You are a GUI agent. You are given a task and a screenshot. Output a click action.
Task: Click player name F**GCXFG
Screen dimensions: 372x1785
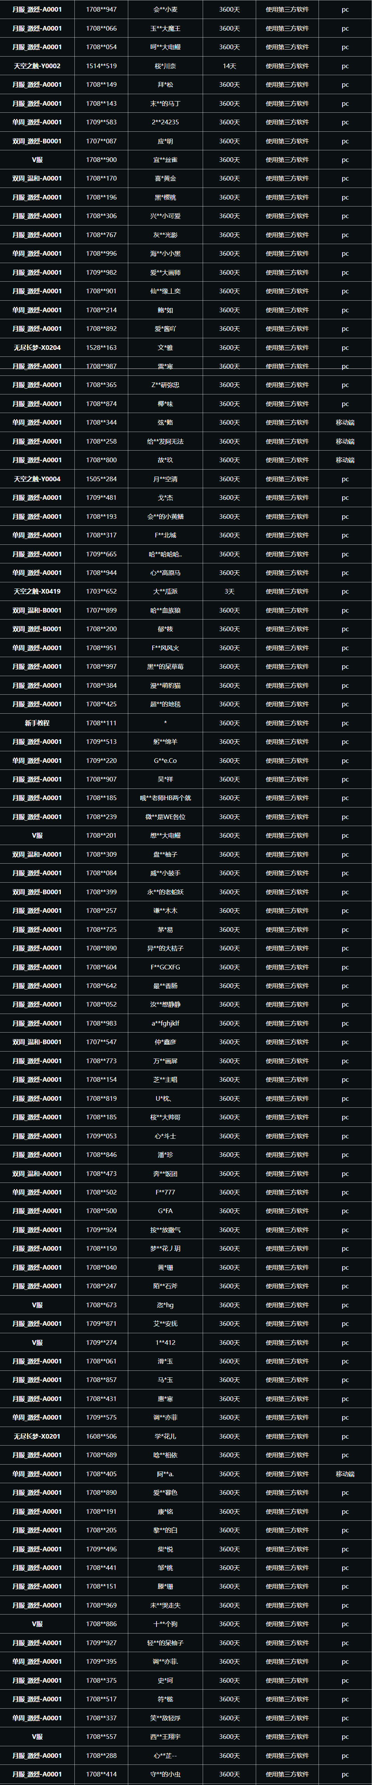[165, 967]
